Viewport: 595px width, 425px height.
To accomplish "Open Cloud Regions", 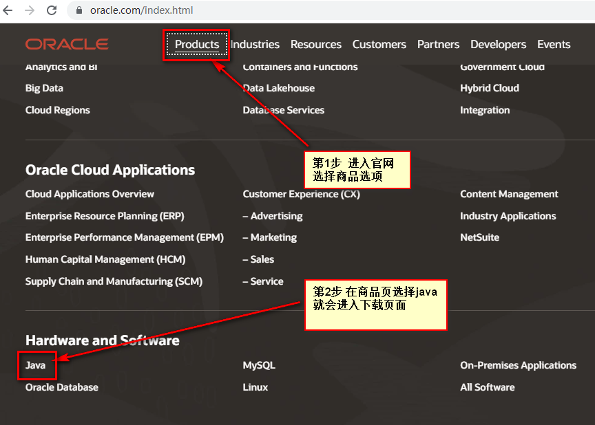I will [x=58, y=110].
